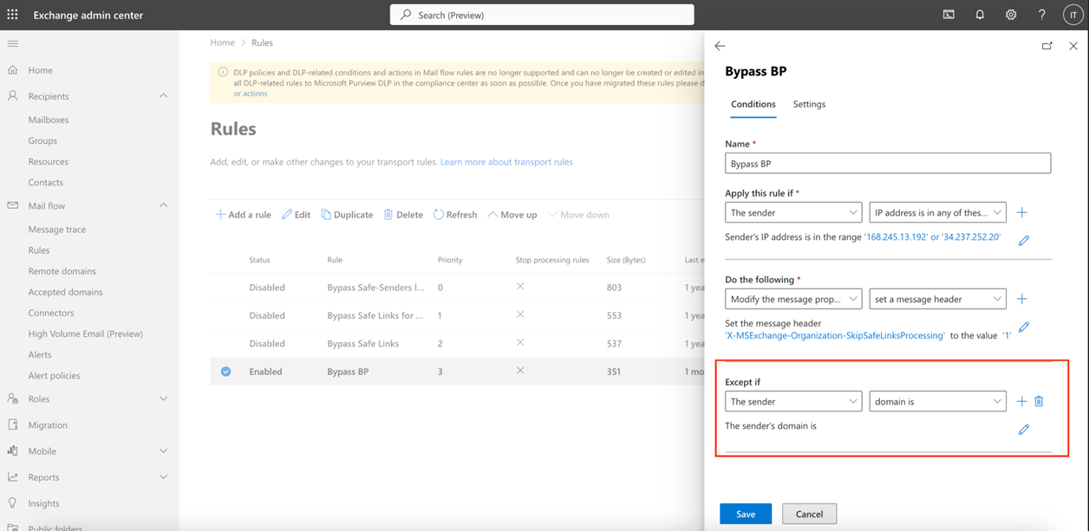The image size is (1089, 531).
Task: Open the Exchange admin center apps launcher
Action: tap(13, 14)
